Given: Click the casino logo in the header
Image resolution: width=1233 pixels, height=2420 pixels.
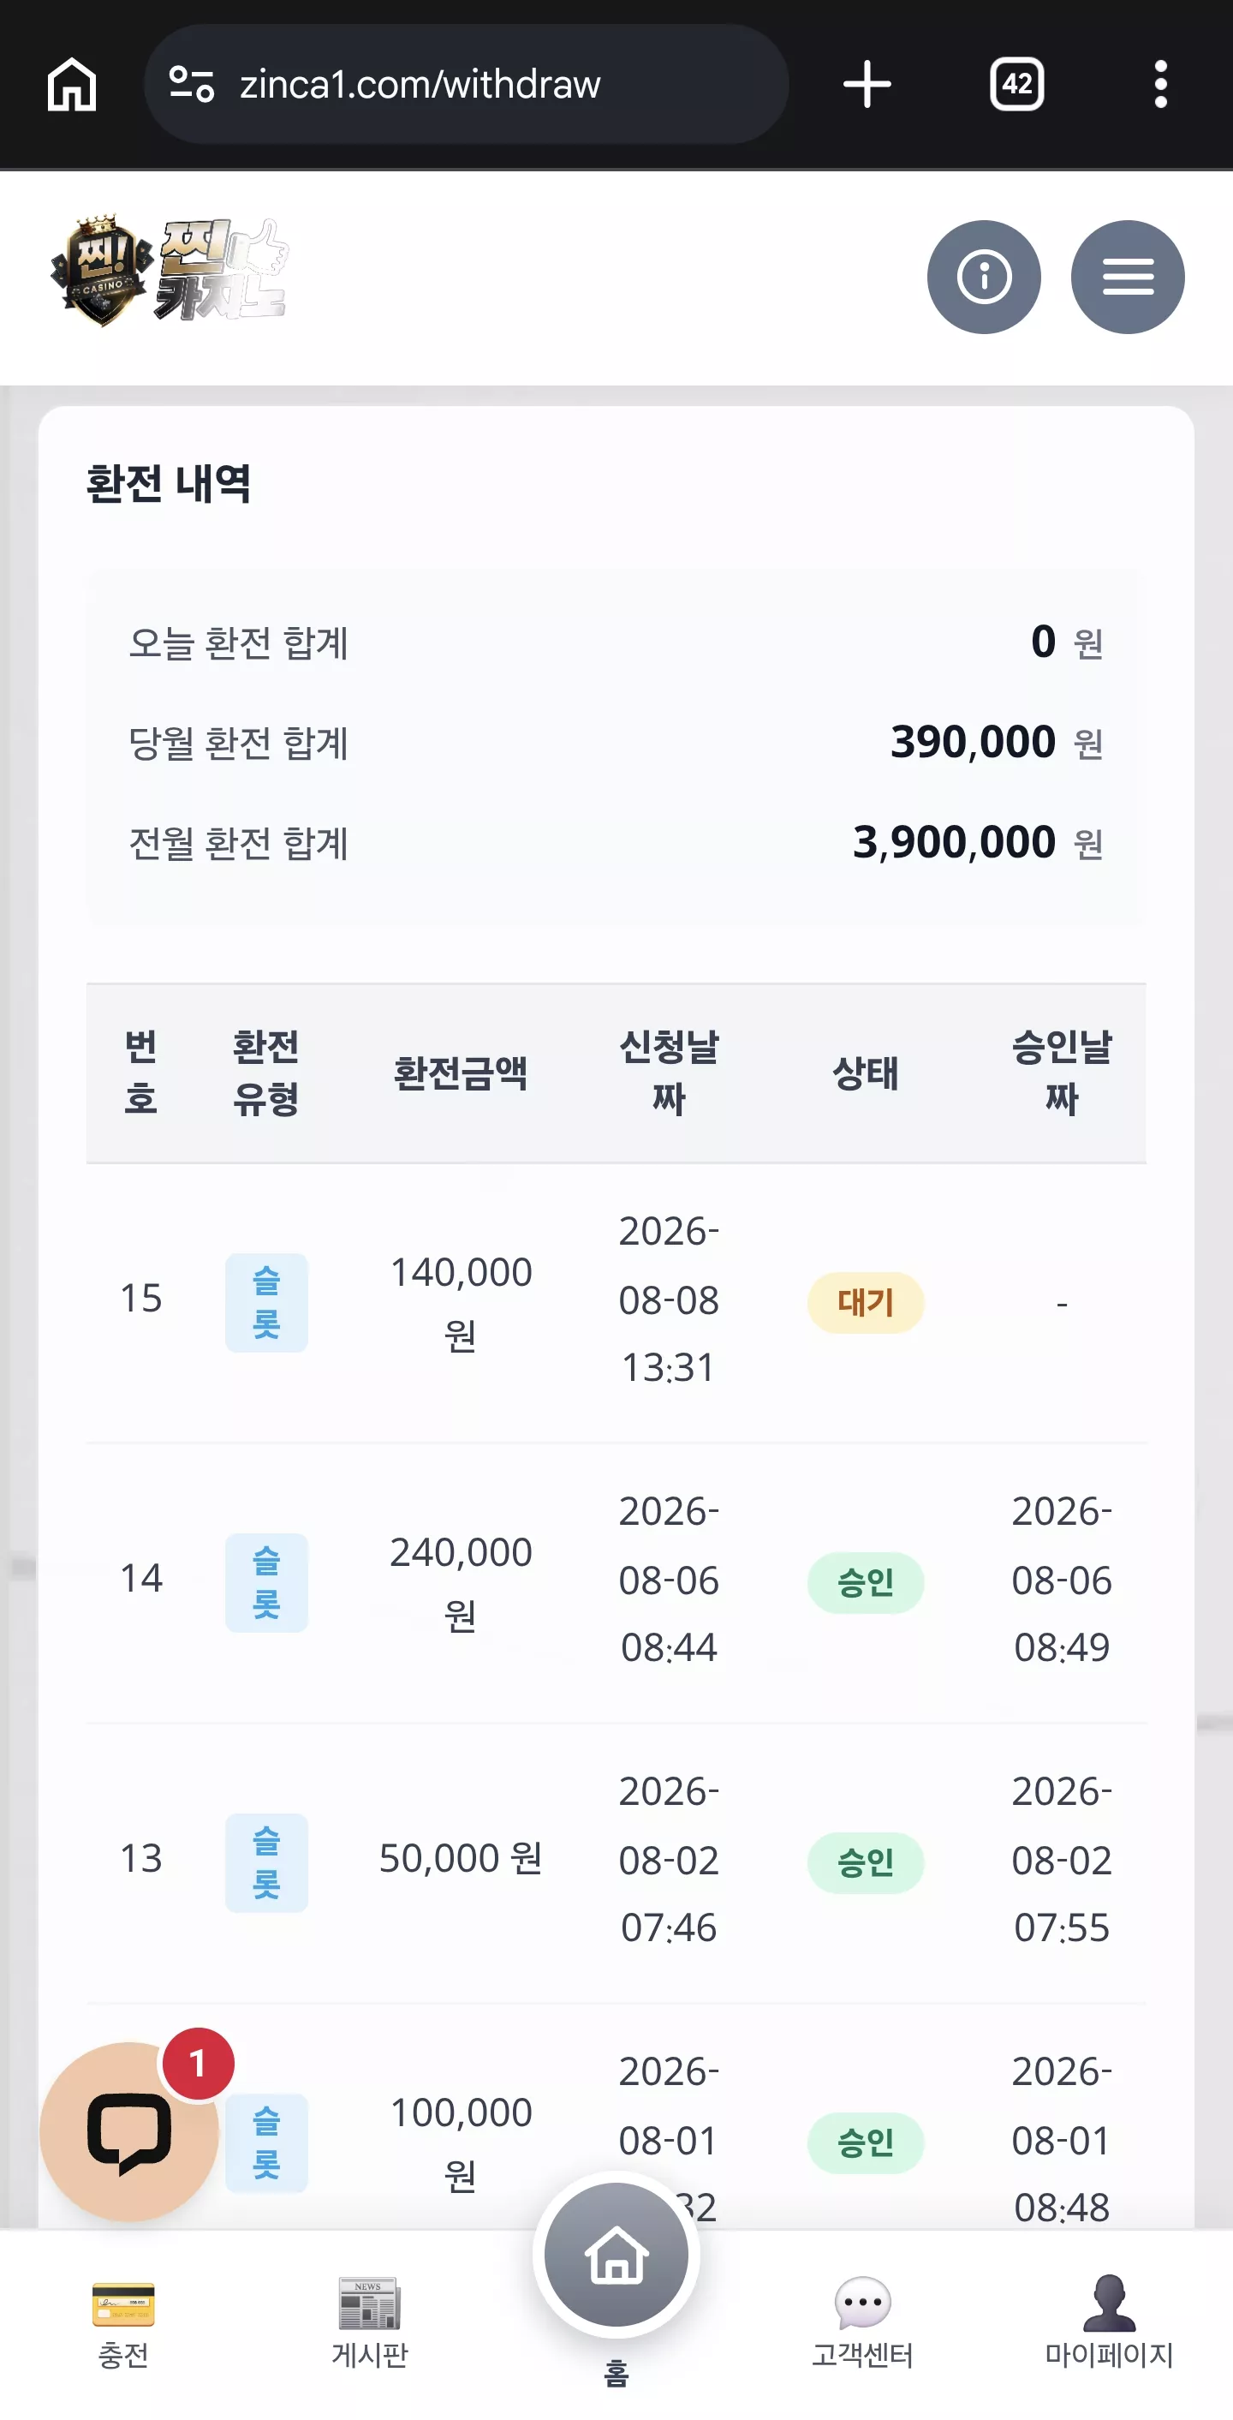Looking at the screenshot, I should (x=169, y=272).
